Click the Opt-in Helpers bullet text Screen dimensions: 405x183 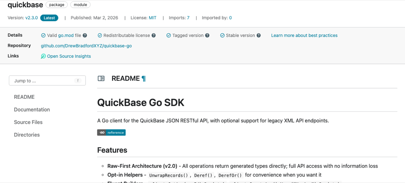pyautogui.click(x=215, y=175)
